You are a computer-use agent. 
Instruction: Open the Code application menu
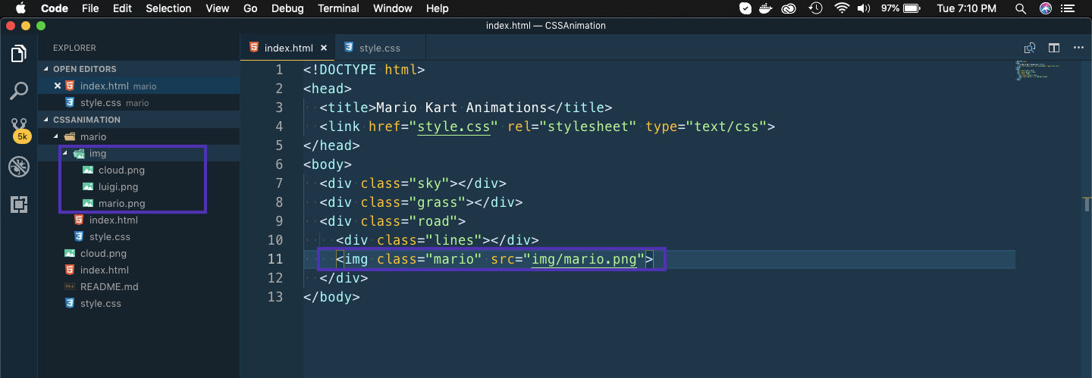coord(55,8)
